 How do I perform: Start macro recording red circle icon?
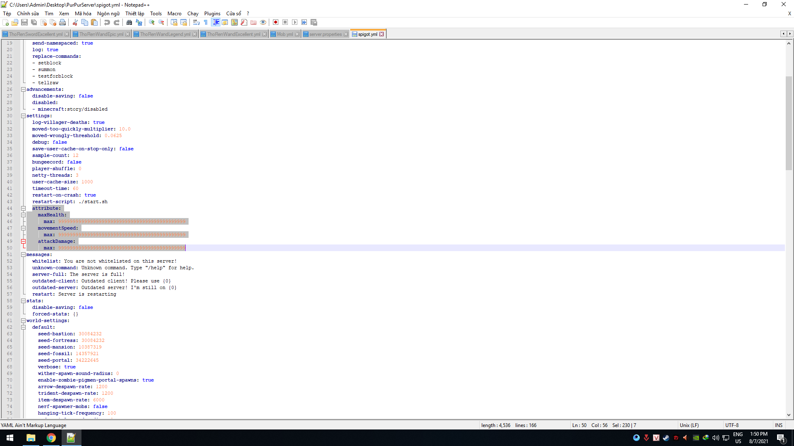tap(275, 22)
